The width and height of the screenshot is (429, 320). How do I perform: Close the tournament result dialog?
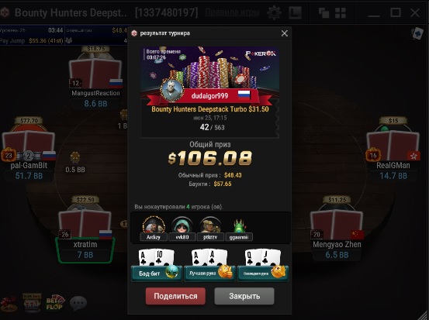tap(284, 33)
